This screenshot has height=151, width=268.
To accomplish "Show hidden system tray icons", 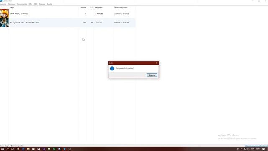I will [242, 149].
